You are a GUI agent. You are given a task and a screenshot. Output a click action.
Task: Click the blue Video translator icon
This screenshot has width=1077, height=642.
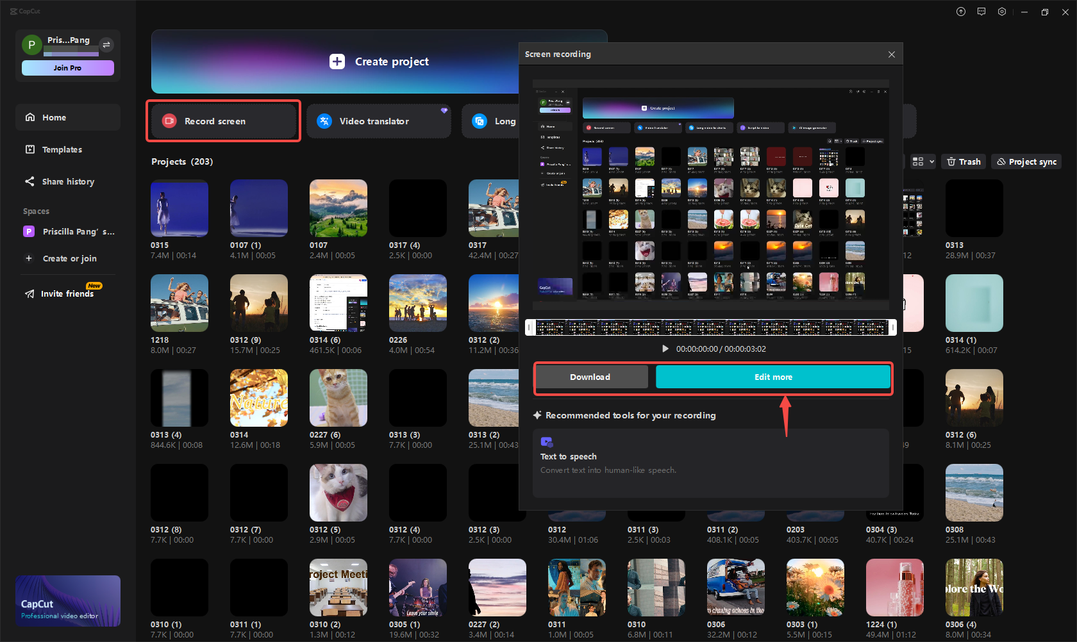pyautogui.click(x=324, y=121)
